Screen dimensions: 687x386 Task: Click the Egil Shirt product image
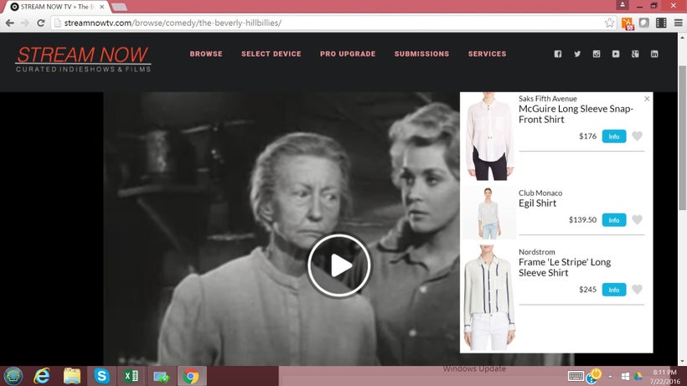point(488,214)
